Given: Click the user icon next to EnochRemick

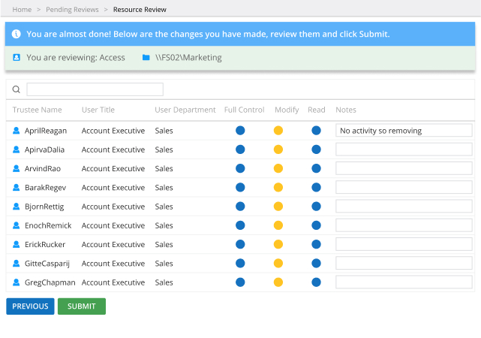Looking at the screenshot, I should 16,225.
